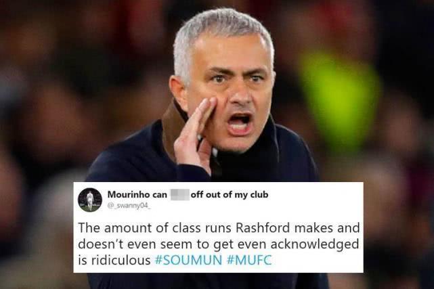The height and width of the screenshot is (289, 434).
Task: Click the man's shouting open mouth
Action: (240, 124)
